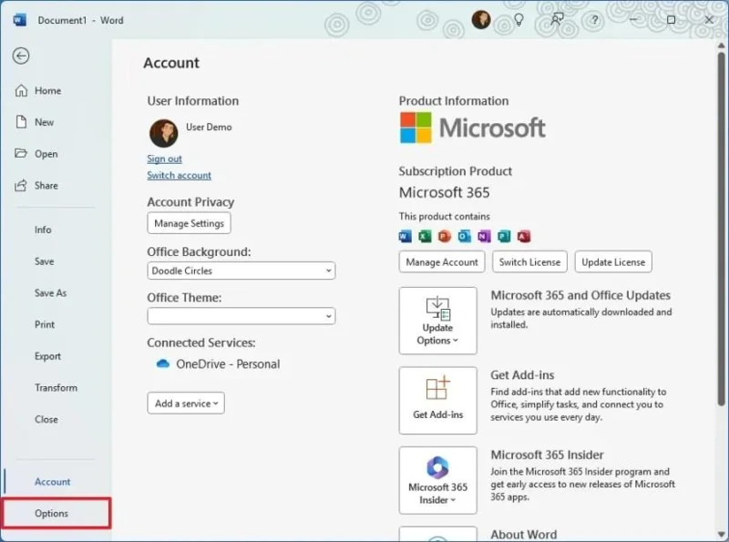Click the scrollbar up arrow
This screenshot has width=729, height=542.
pos(721,45)
